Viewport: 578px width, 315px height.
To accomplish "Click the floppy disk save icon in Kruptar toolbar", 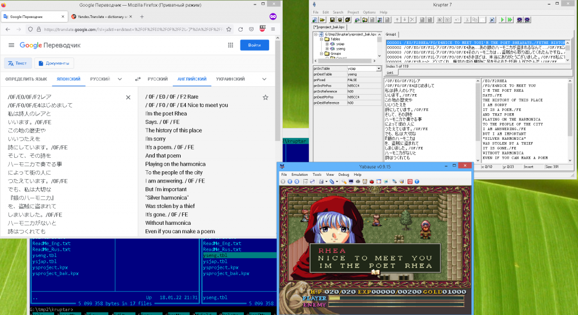I will [x=332, y=20].
